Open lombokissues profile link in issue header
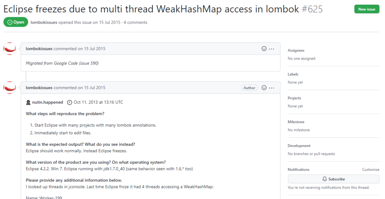Viewport: 385px width, 199px height. pos(44,22)
